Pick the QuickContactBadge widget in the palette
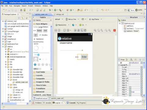The width and height of the screenshot is (147, 110). pyautogui.click(x=36, y=59)
